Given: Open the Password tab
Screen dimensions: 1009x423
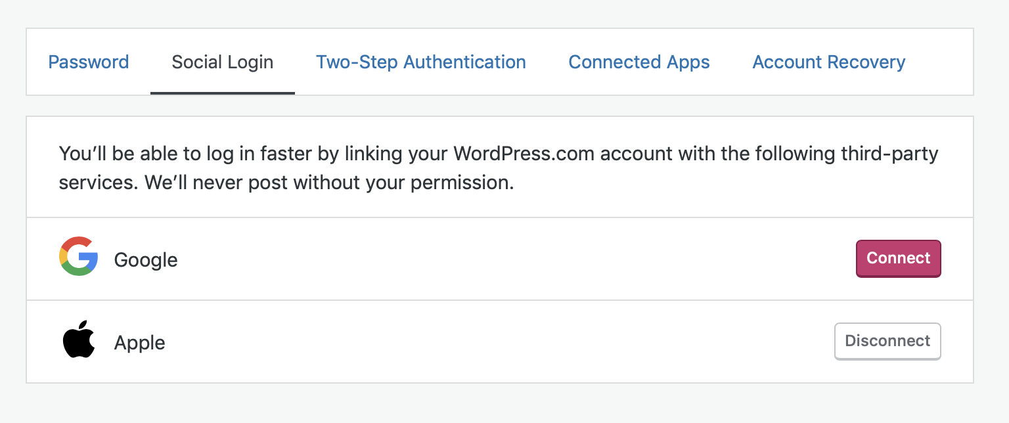Looking at the screenshot, I should pos(89,62).
